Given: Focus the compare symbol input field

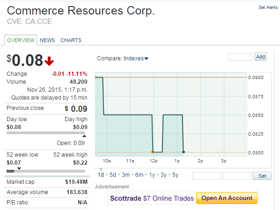Looking at the screenshot, I should pos(240,57).
